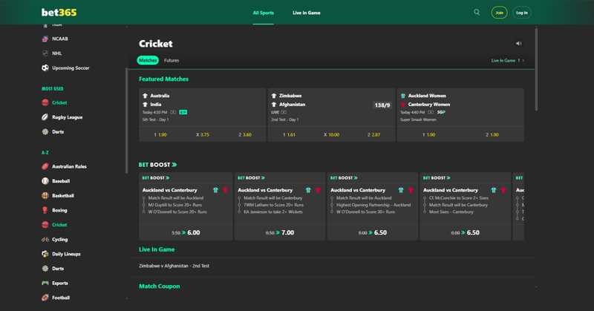Click 'Super Smash Women' text
This screenshot has height=311, width=594.
pos(418,120)
